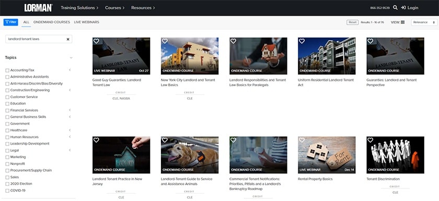Check Anti-Harass/Discrim/Bias/Diversity topic
The image size is (439, 201).
click(x=7, y=84)
